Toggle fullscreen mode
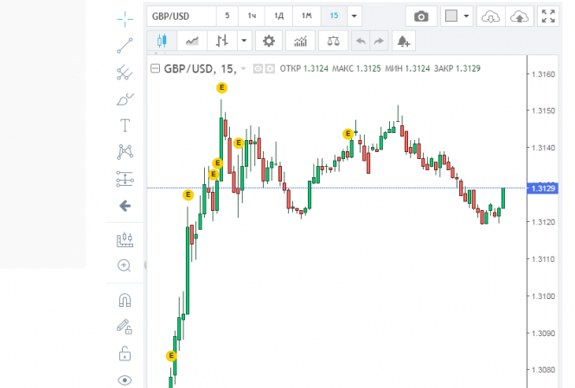This screenshot has width=575, height=388. point(548,16)
